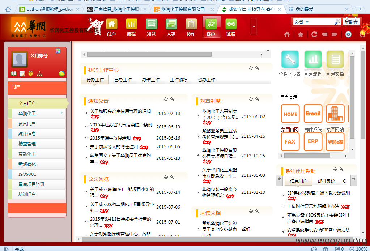Viewport: 370px width, 251px height.
Task: Switch to the 办结工作 tab
Action: 151,80
